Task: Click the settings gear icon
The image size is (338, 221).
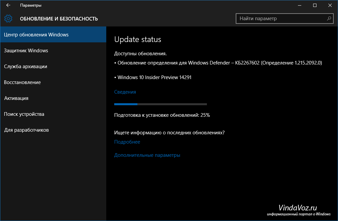Action: point(8,19)
